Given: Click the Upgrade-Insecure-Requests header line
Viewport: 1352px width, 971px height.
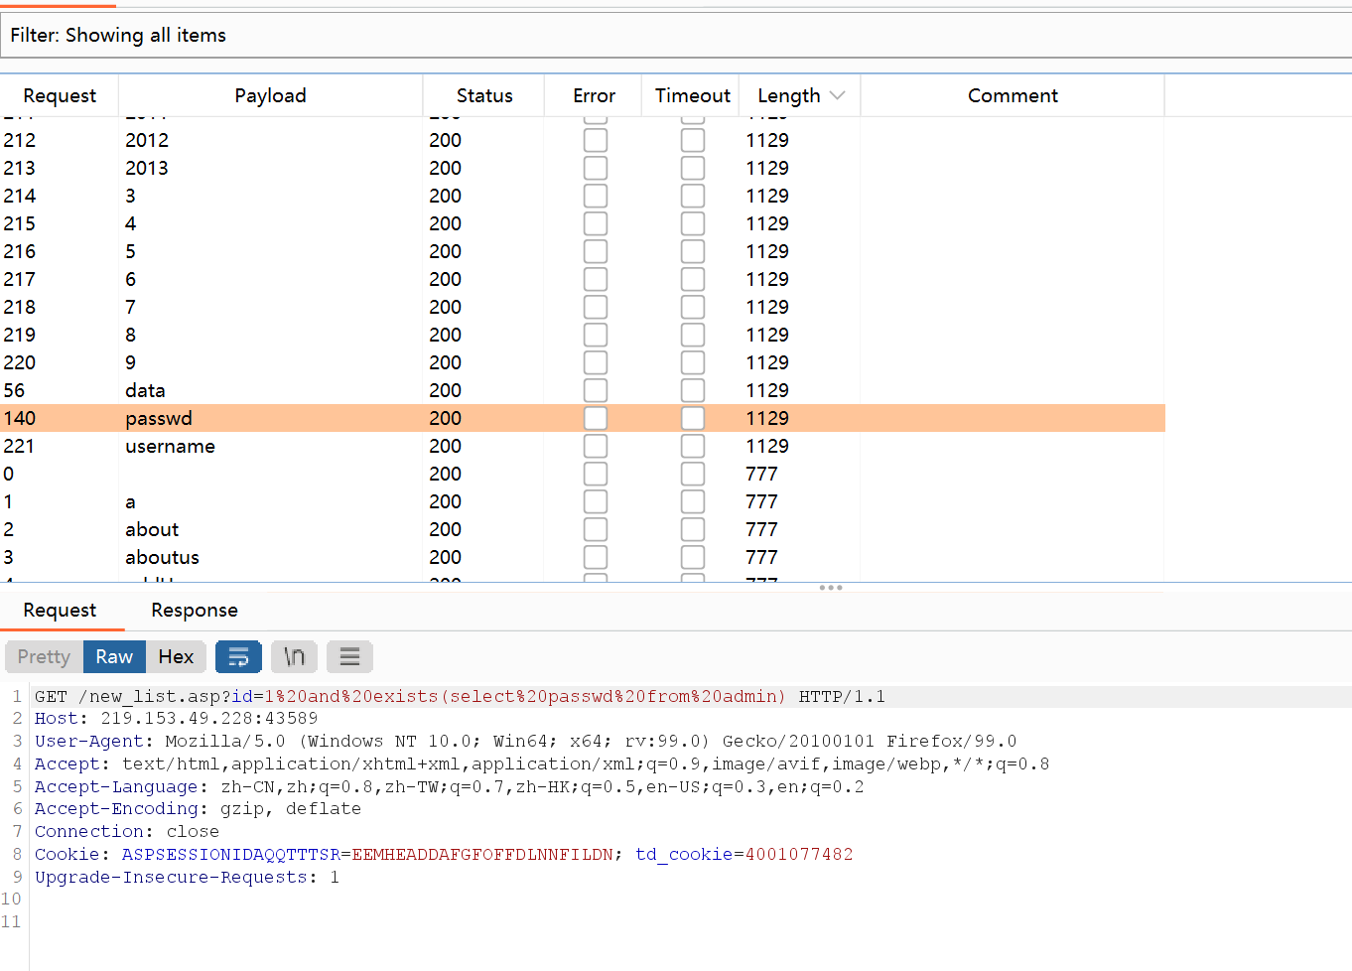Looking at the screenshot, I should tap(187, 877).
